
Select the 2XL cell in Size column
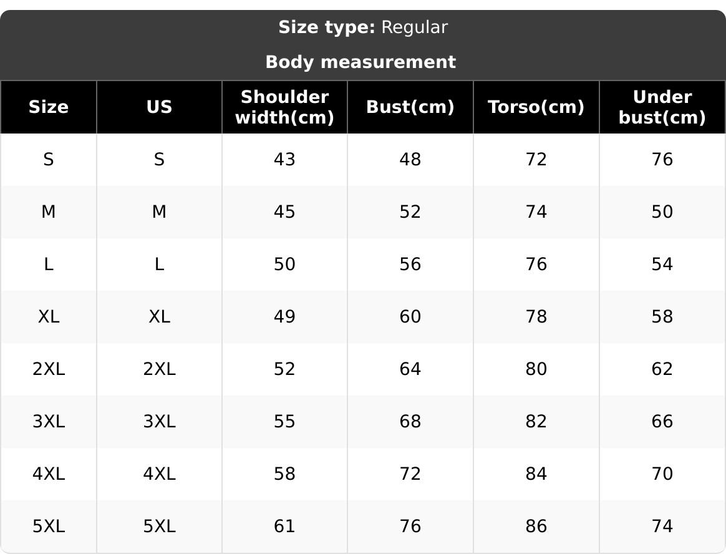[49, 369]
